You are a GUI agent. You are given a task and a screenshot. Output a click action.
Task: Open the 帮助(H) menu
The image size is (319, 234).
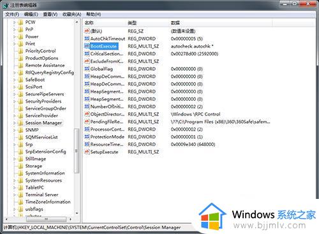[x=93, y=15]
